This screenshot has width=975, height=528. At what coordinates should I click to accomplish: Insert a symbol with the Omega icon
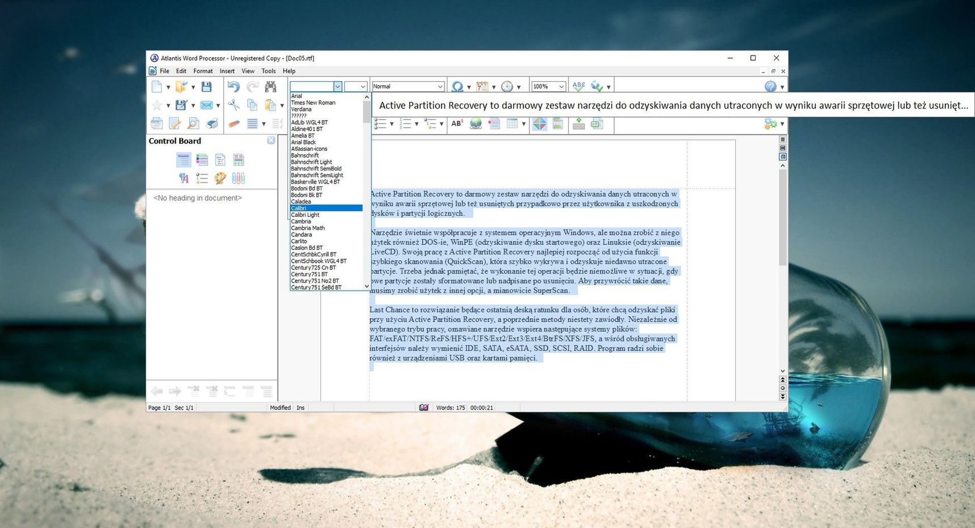click(x=457, y=87)
